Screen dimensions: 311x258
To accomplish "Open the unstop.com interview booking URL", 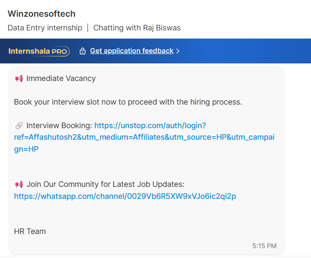I will click(144, 137).
